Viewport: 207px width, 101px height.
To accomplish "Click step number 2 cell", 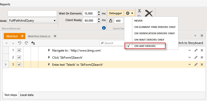I will point(13,57).
